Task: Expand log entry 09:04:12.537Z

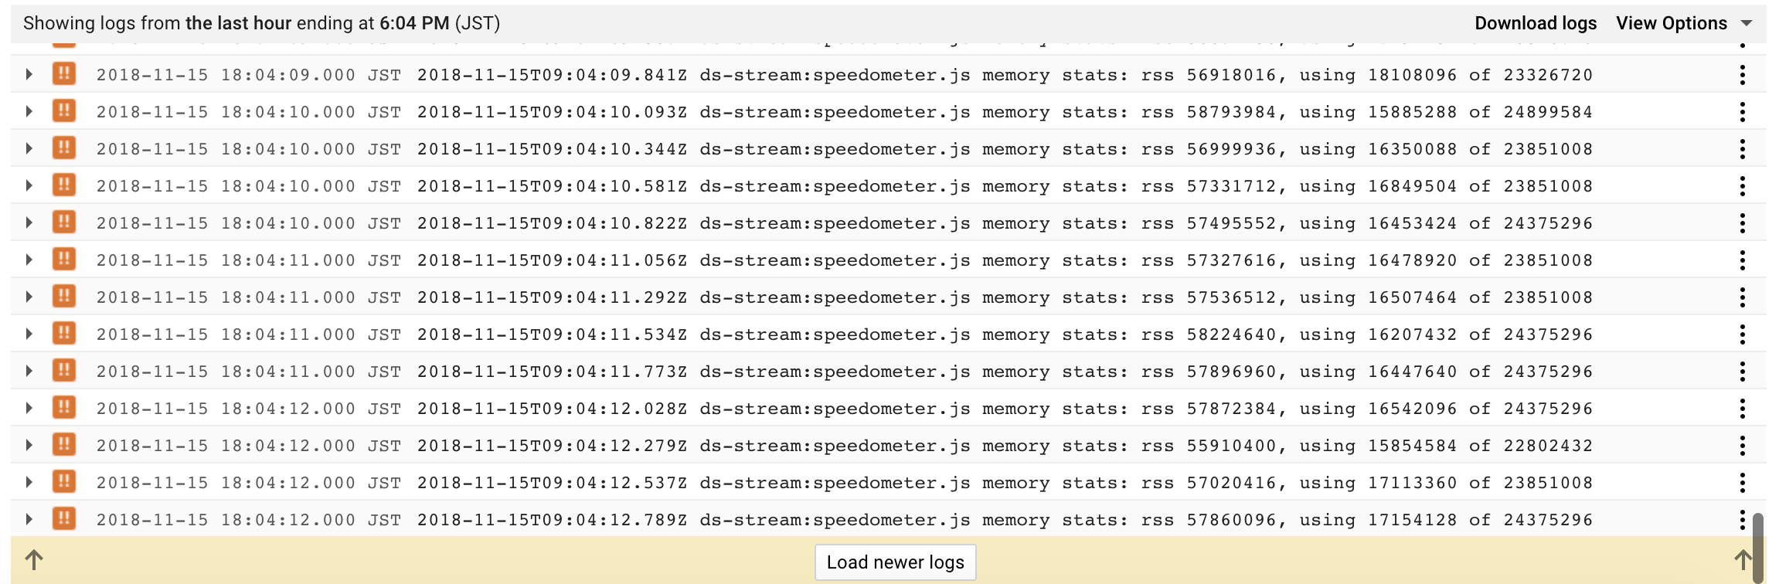Action: [x=29, y=482]
